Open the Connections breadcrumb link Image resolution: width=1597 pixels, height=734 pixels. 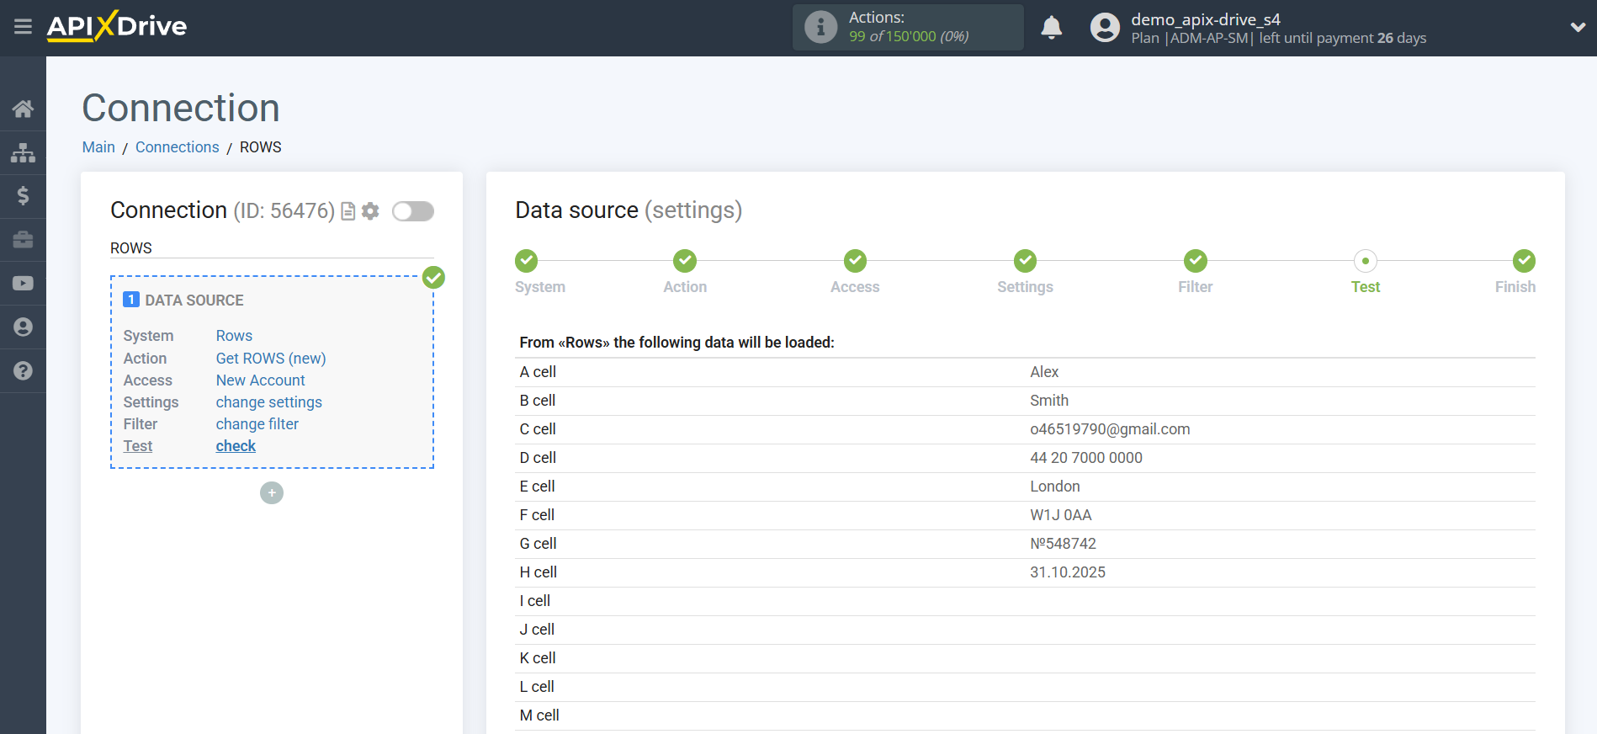(177, 147)
